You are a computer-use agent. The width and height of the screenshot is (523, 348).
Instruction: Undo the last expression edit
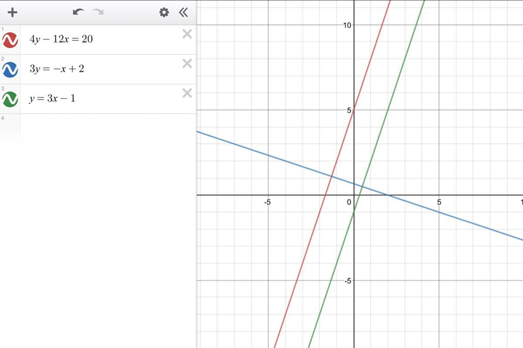click(78, 12)
